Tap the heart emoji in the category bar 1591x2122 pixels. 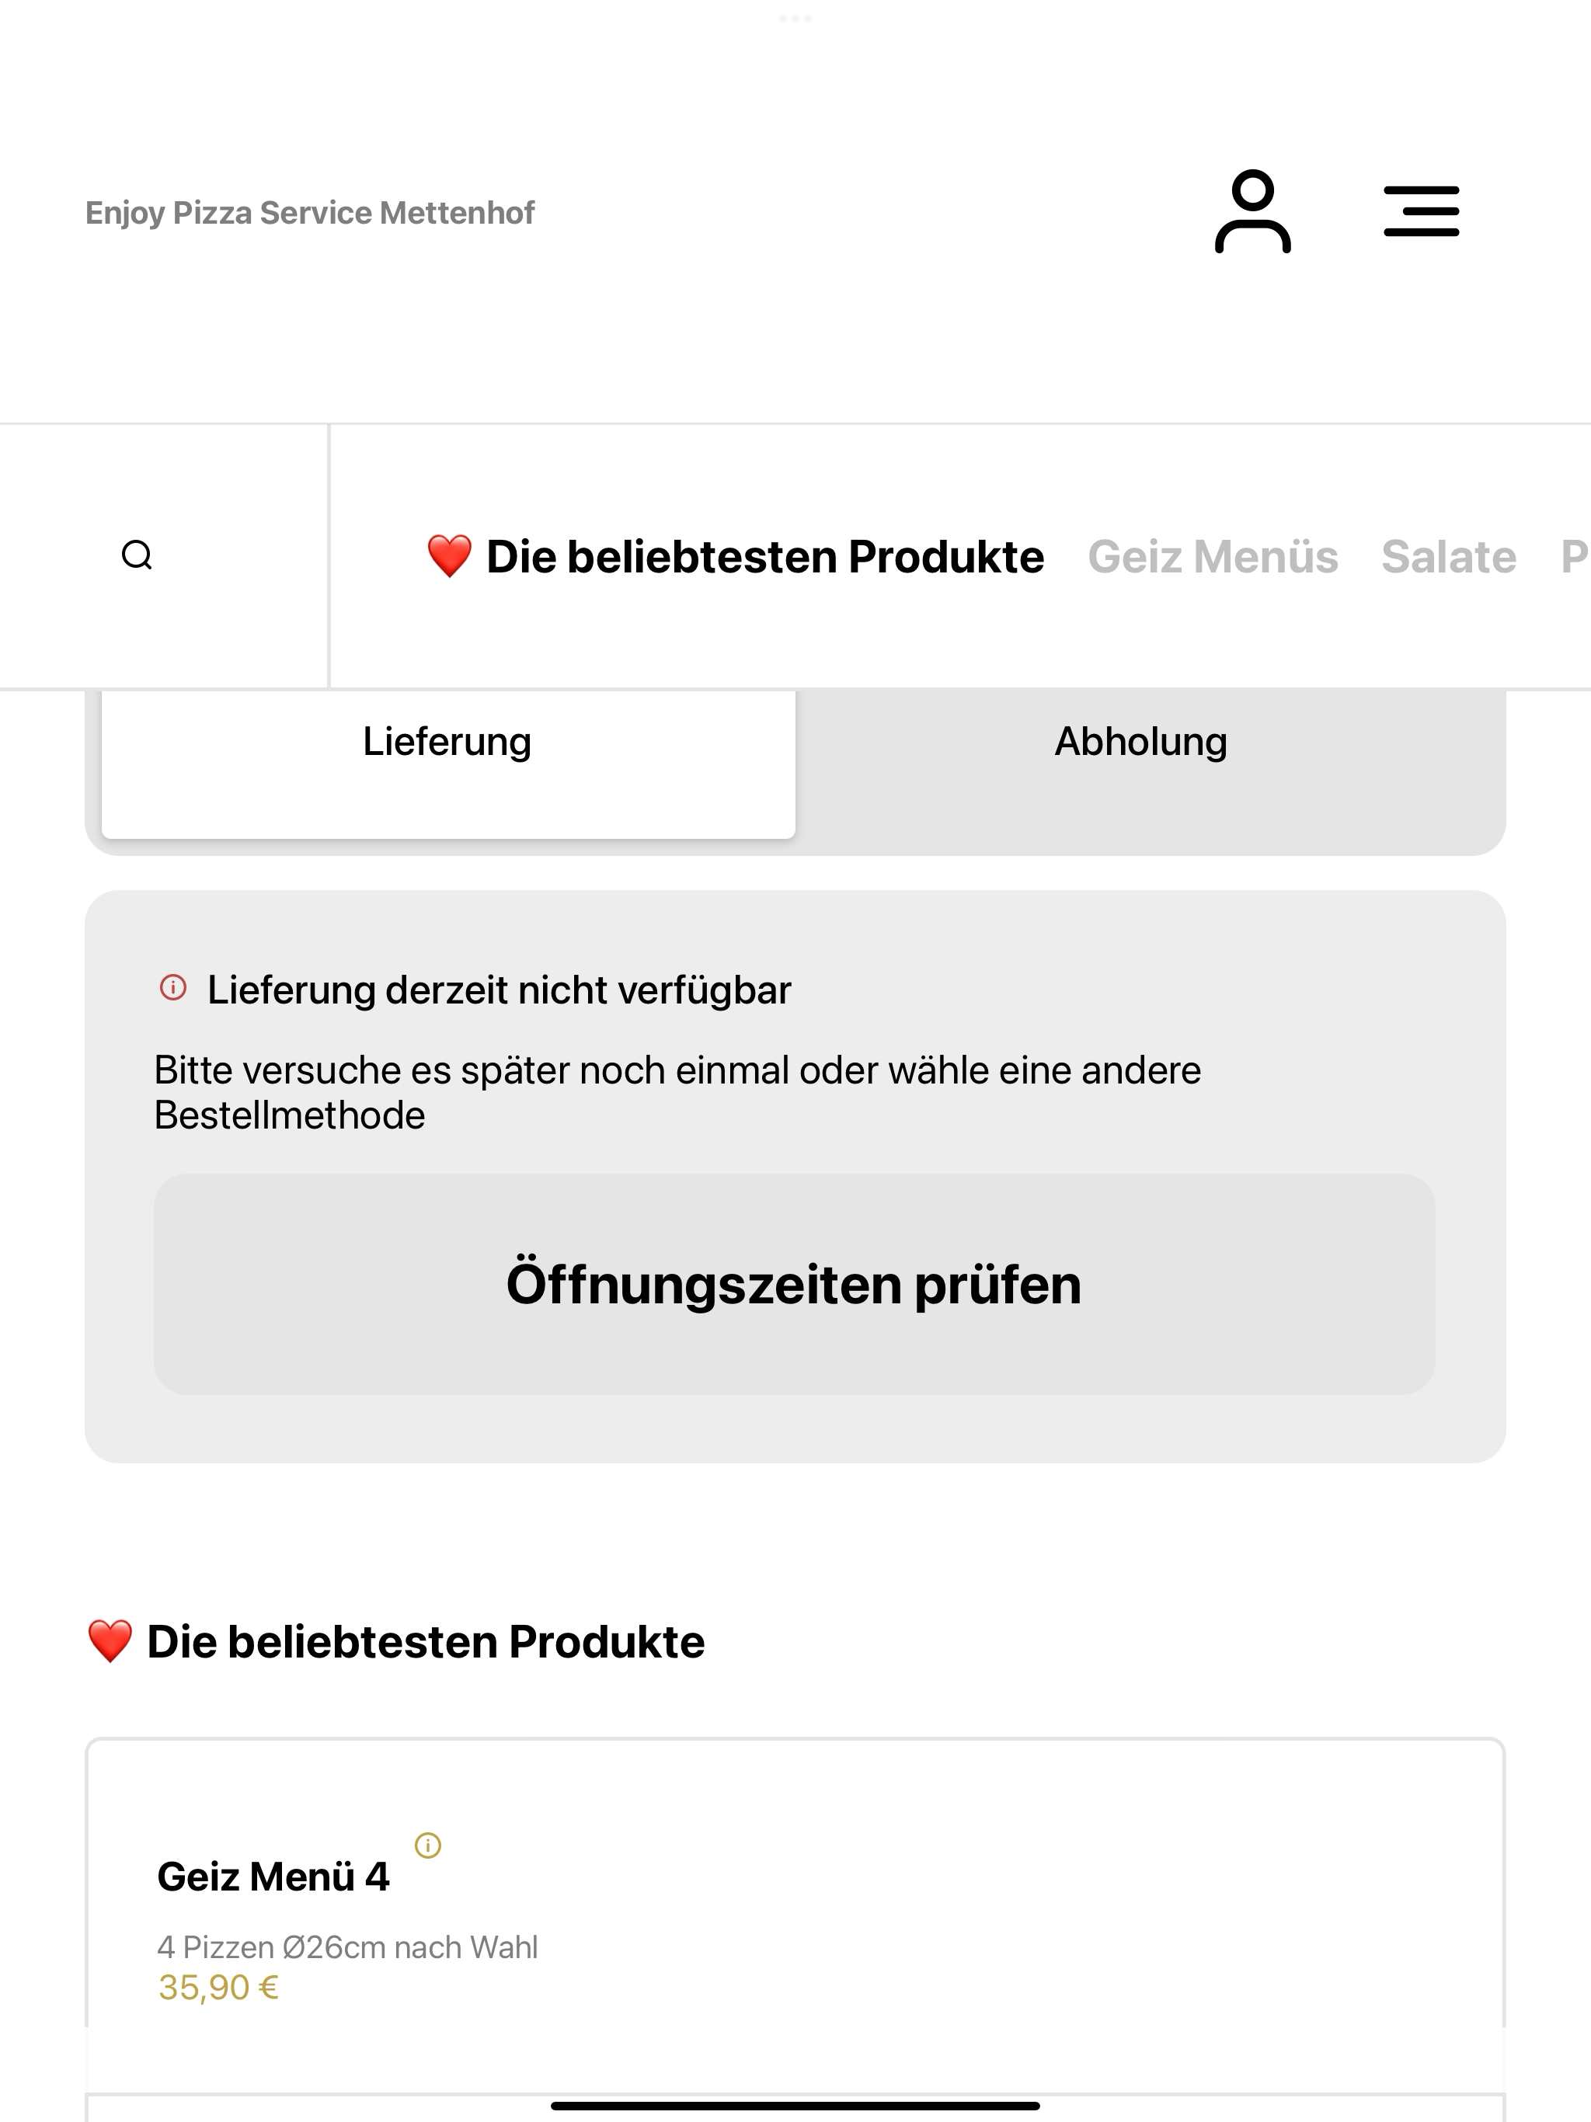coord(449,556)
